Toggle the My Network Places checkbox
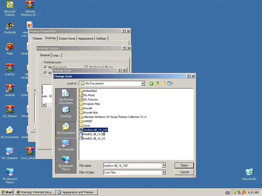 [86, 67]
